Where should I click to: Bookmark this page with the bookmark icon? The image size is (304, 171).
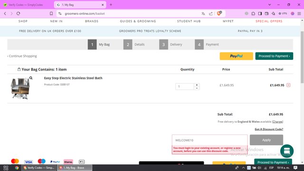tap(51, 14)
